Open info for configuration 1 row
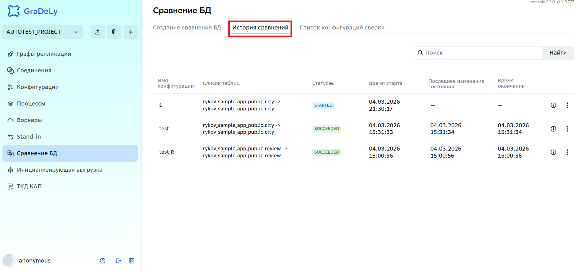This screenshot has width=581, height=272. click(553, 105)
